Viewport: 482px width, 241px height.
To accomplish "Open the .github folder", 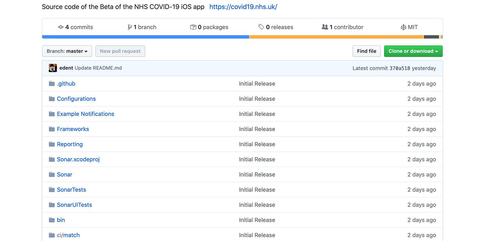I will 66,84.
